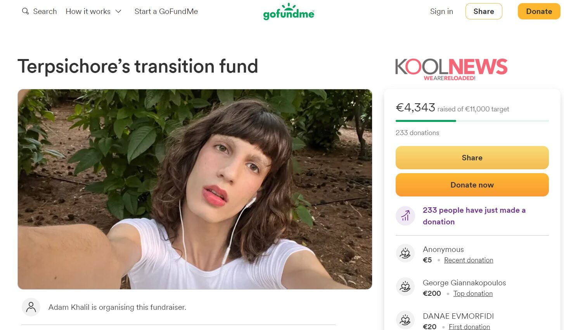Click the Donate now button
The image size is (564, 330).
pos(472,185)
